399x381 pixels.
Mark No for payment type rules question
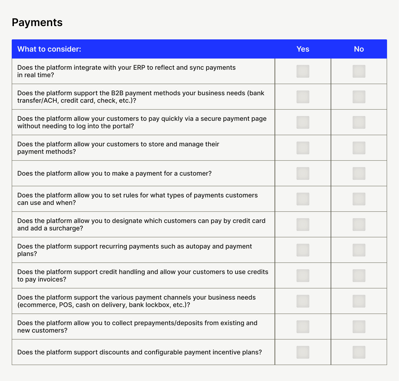[359, 199]
